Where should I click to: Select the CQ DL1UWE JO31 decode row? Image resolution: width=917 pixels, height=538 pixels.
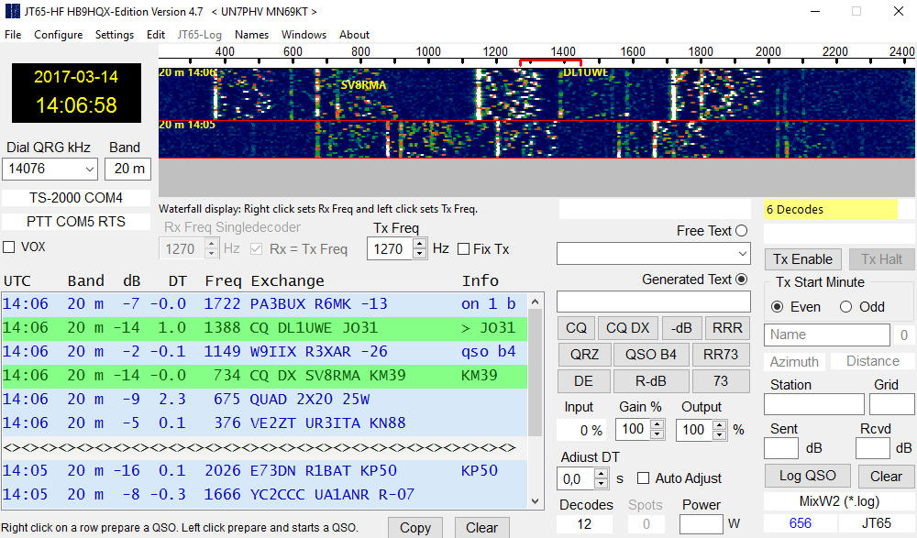pos(264,328)
